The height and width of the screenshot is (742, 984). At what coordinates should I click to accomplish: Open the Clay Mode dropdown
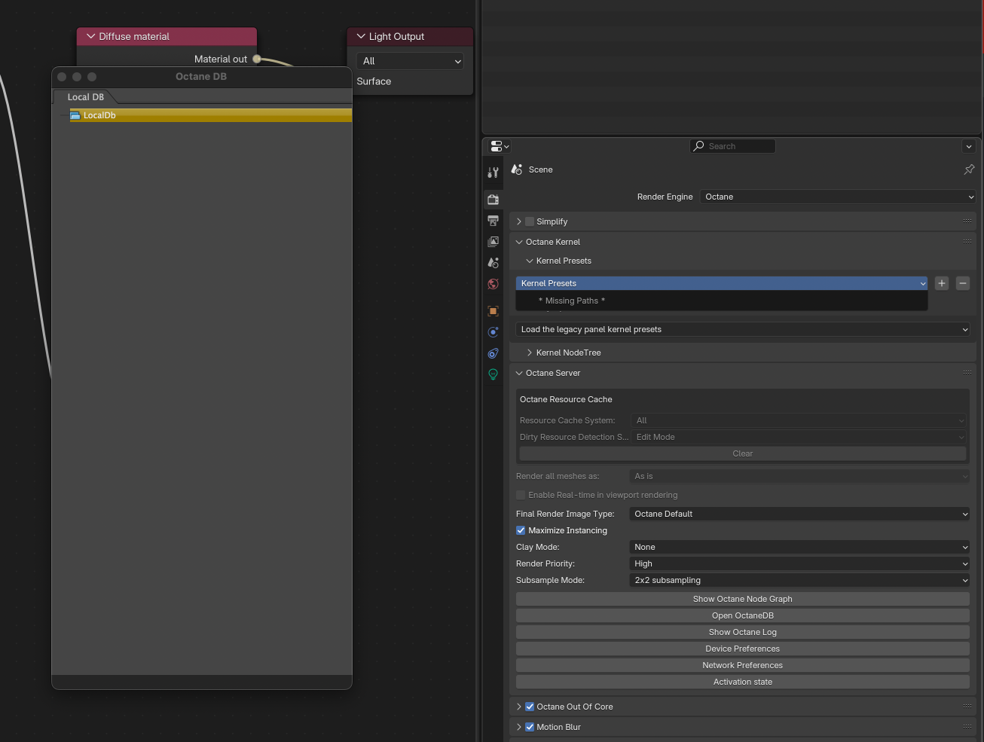[799, 547]
